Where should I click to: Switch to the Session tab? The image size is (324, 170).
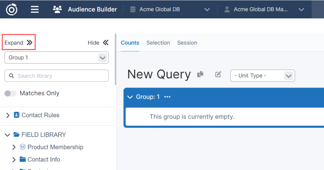click(187, 43)
